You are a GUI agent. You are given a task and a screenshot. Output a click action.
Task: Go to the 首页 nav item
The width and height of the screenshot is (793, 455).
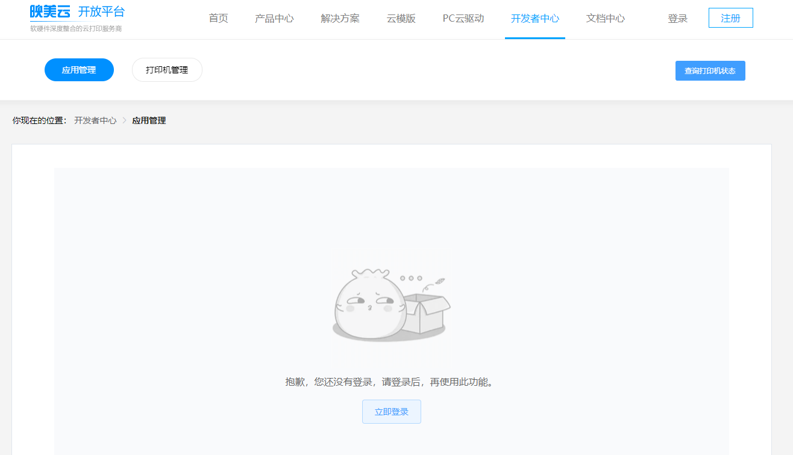(x=218, y=19)
